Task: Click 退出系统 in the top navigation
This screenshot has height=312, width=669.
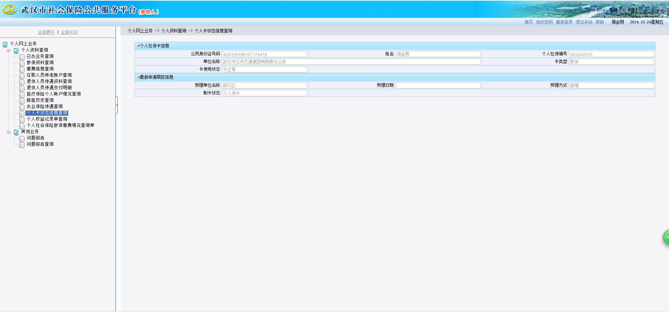Action: [x=584, y=22]
